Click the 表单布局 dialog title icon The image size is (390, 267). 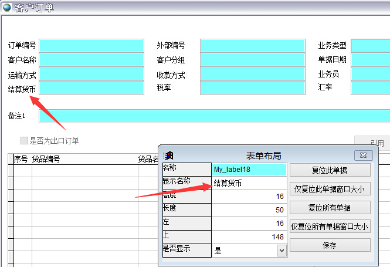[169, 156]
